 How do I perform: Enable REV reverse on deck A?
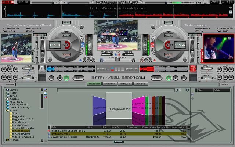pos(82,39)
